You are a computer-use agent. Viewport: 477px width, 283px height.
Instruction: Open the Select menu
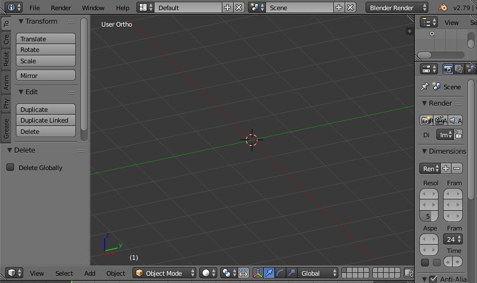(x=64, y=273)
